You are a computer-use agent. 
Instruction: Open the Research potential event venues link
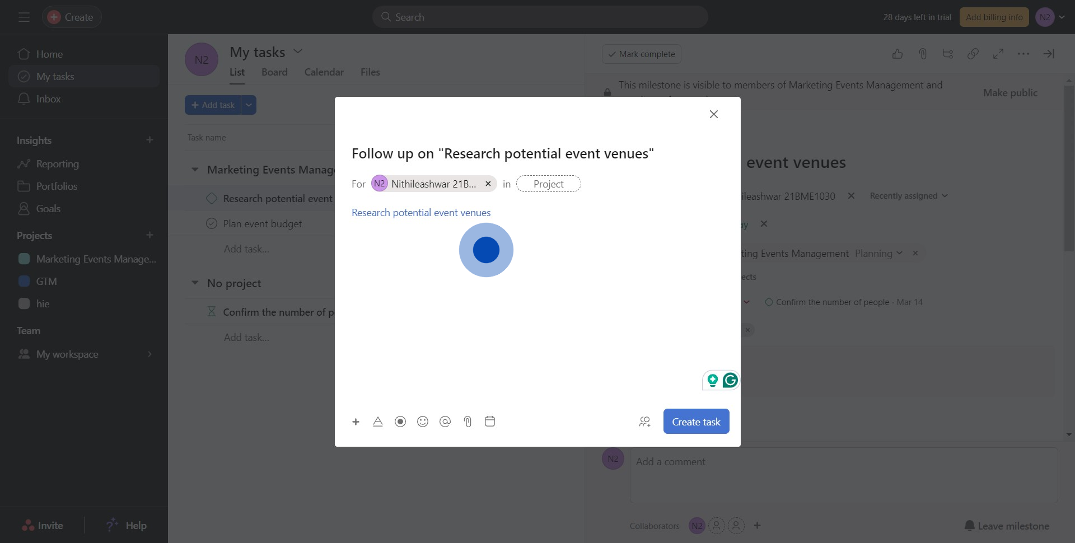click(421, 213)
